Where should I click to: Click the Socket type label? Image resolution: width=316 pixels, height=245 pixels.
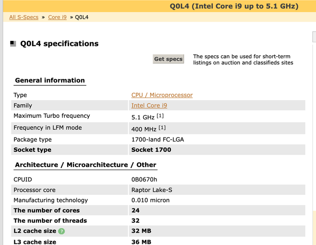pyautogui.click(x=32, y=150)
